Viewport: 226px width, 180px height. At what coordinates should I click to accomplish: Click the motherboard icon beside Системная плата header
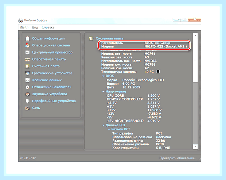(x=91, y=38)
